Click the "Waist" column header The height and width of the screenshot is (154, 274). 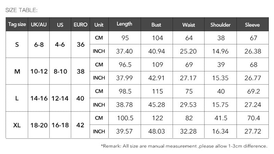click(x=189, y=25)
